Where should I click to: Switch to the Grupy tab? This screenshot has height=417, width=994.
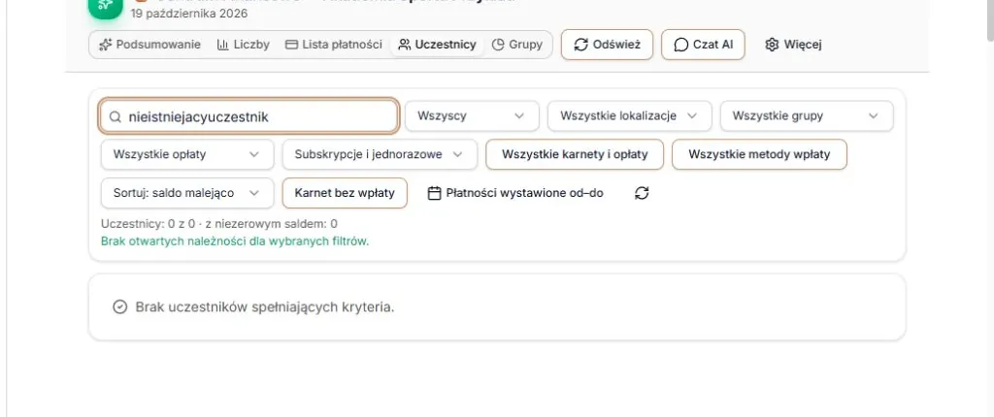tap(517, 45)
